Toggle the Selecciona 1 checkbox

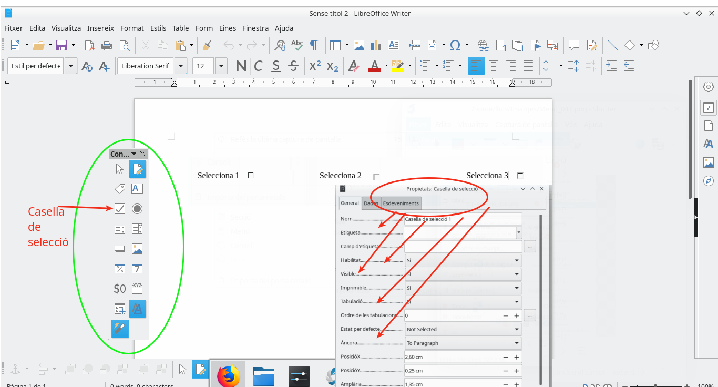click(251, 175)
